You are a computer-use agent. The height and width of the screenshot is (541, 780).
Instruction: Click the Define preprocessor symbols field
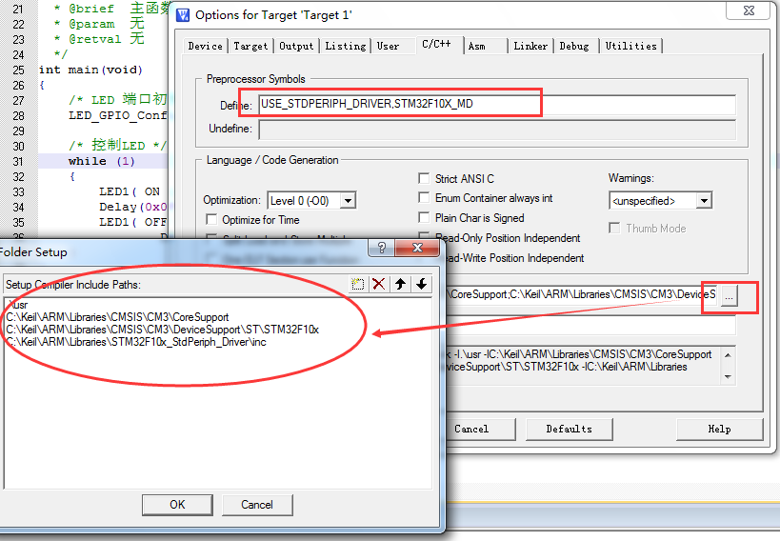tap(497, 104)
